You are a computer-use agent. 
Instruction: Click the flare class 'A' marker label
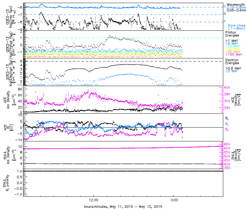coord(224,21)
